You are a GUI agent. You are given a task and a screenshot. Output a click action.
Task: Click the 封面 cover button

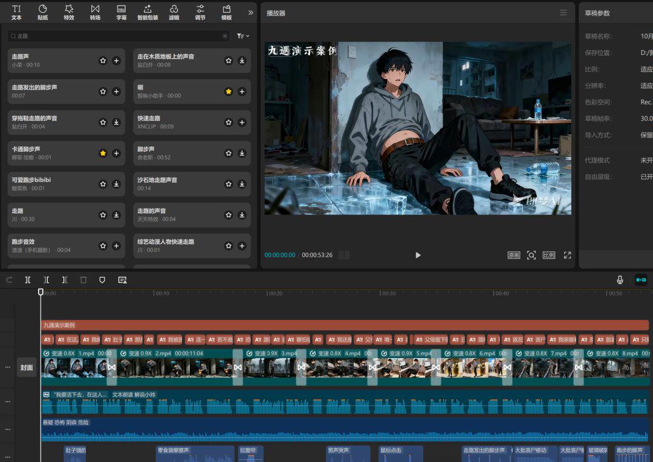point(27,367)
